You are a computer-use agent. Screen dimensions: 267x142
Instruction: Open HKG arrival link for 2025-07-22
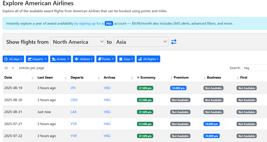pyautogui.click(x=107, y=136)
